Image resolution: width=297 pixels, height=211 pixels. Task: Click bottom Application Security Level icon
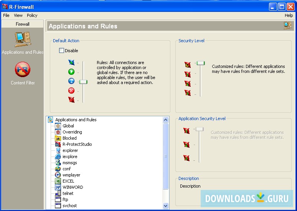point(186,158)
